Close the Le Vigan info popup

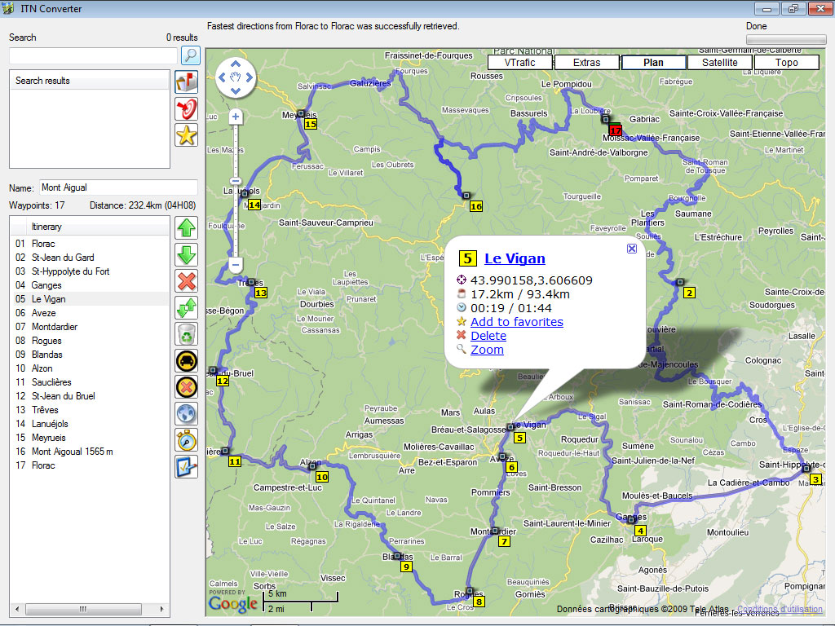632,249
